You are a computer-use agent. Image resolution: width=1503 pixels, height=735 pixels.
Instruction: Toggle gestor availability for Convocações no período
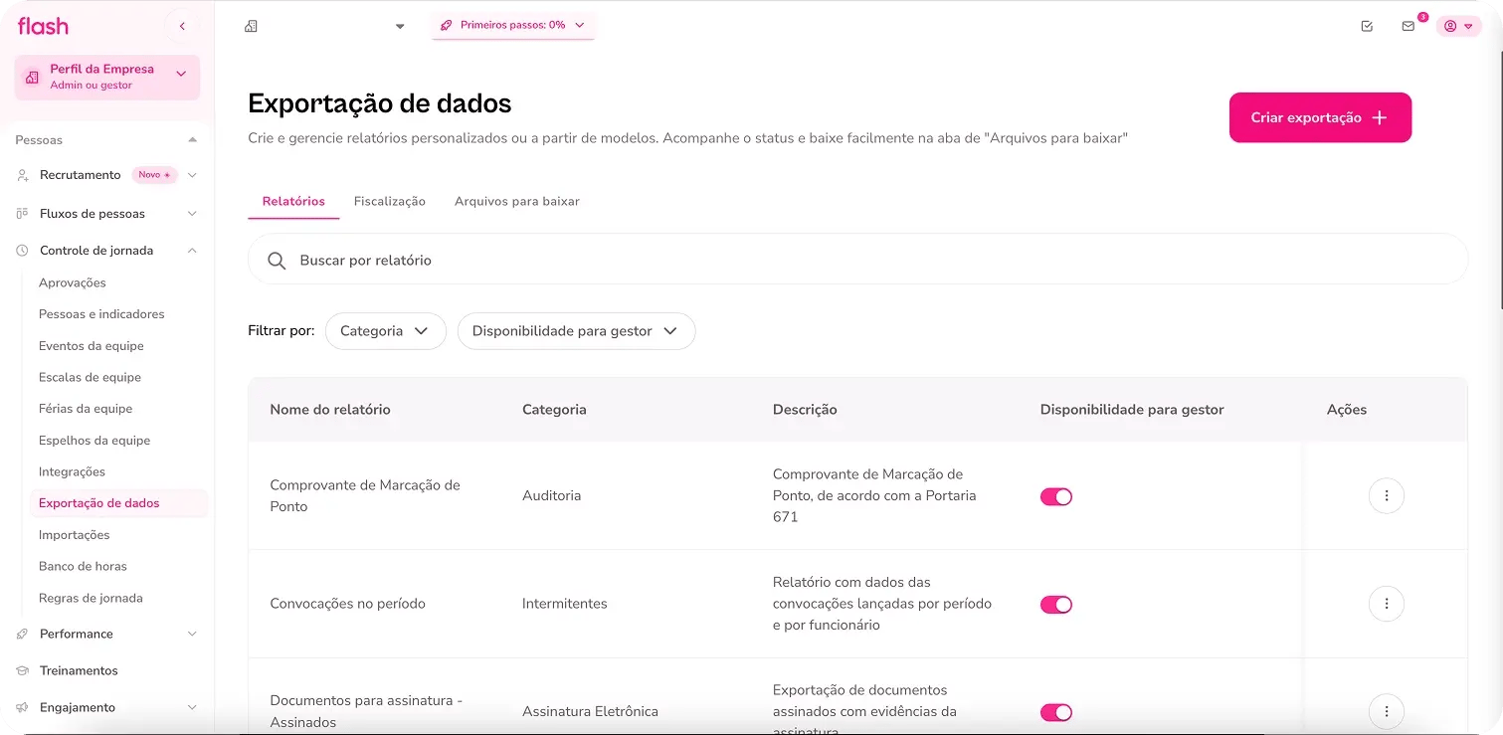coord(1056,604)
